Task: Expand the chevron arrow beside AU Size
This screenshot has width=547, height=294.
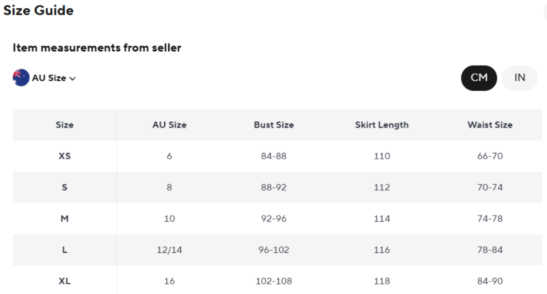Action: (72, 78)
